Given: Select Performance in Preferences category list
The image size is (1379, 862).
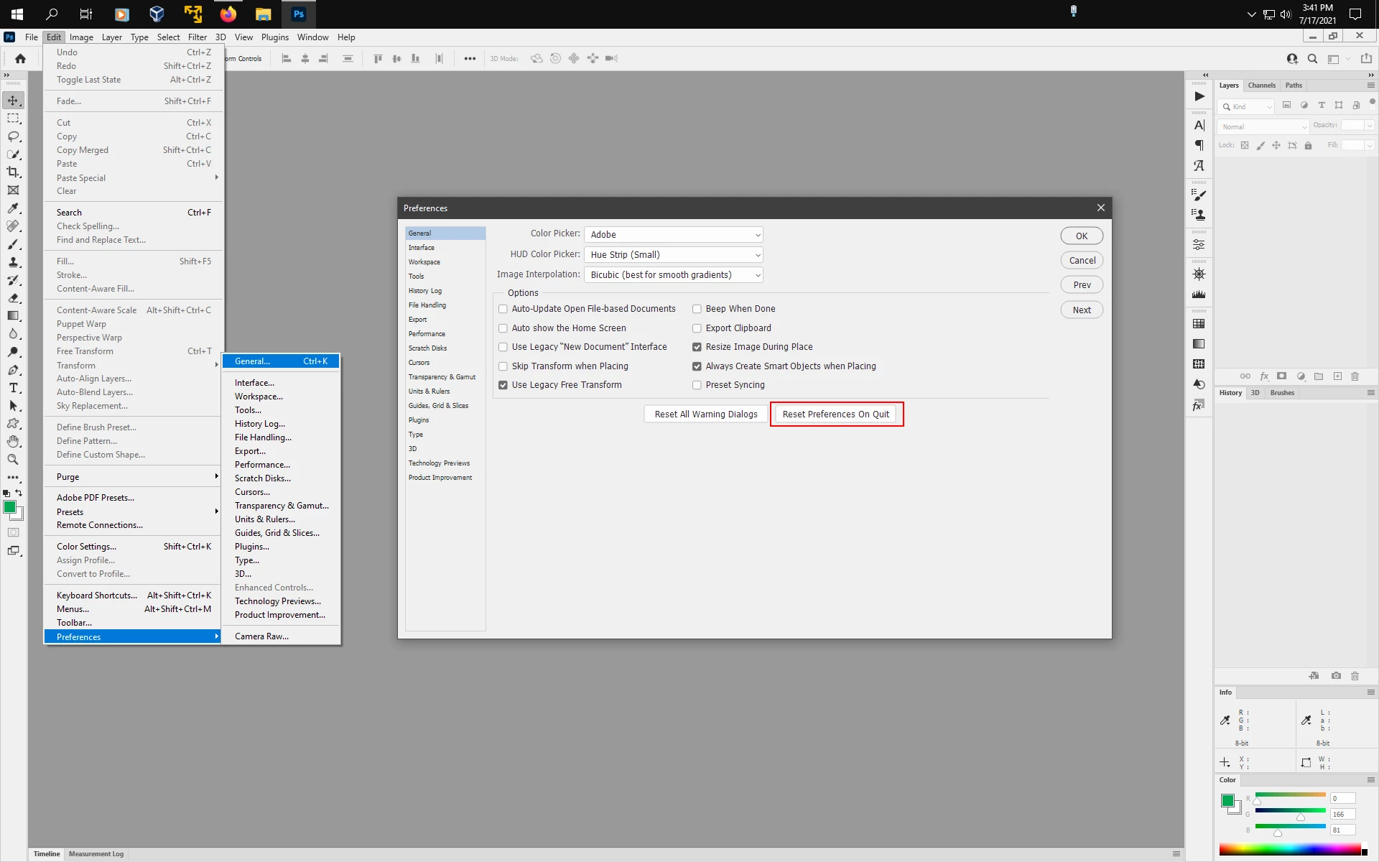Looking at the screenshot, I should pyautogui.click(x=427, y=334).
